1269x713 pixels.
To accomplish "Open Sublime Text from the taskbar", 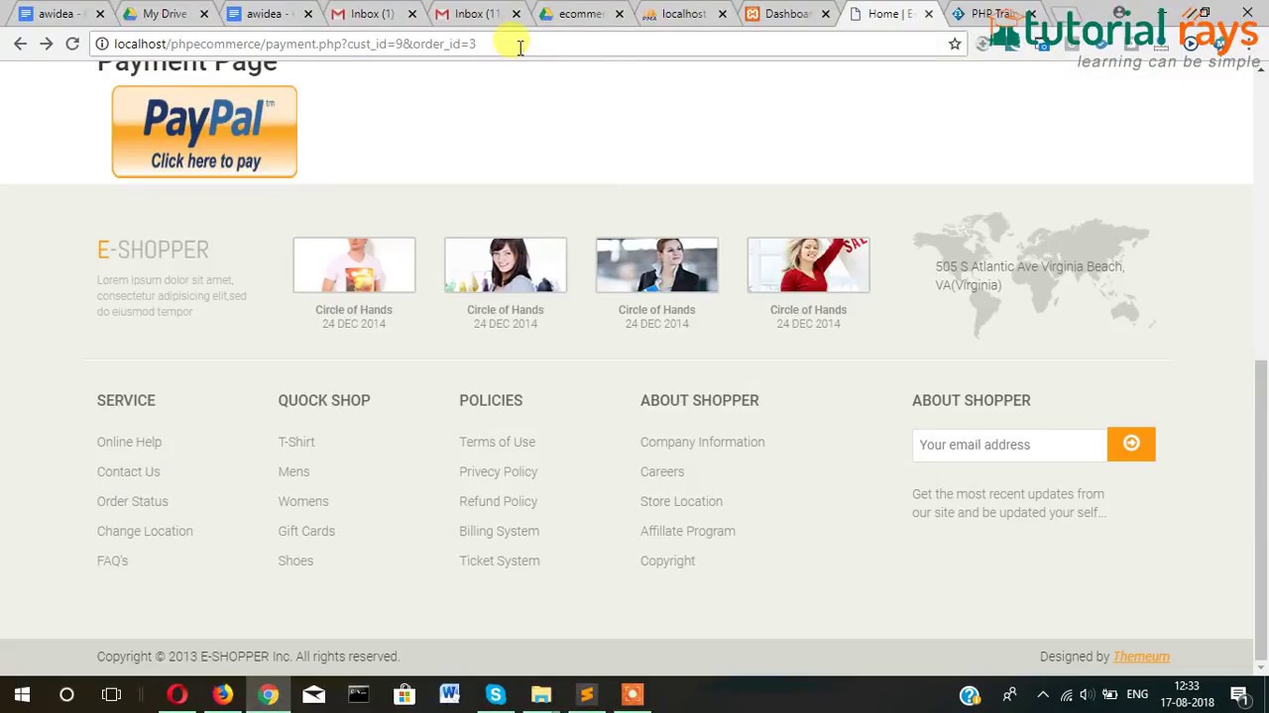I will [x=587, y=695].
